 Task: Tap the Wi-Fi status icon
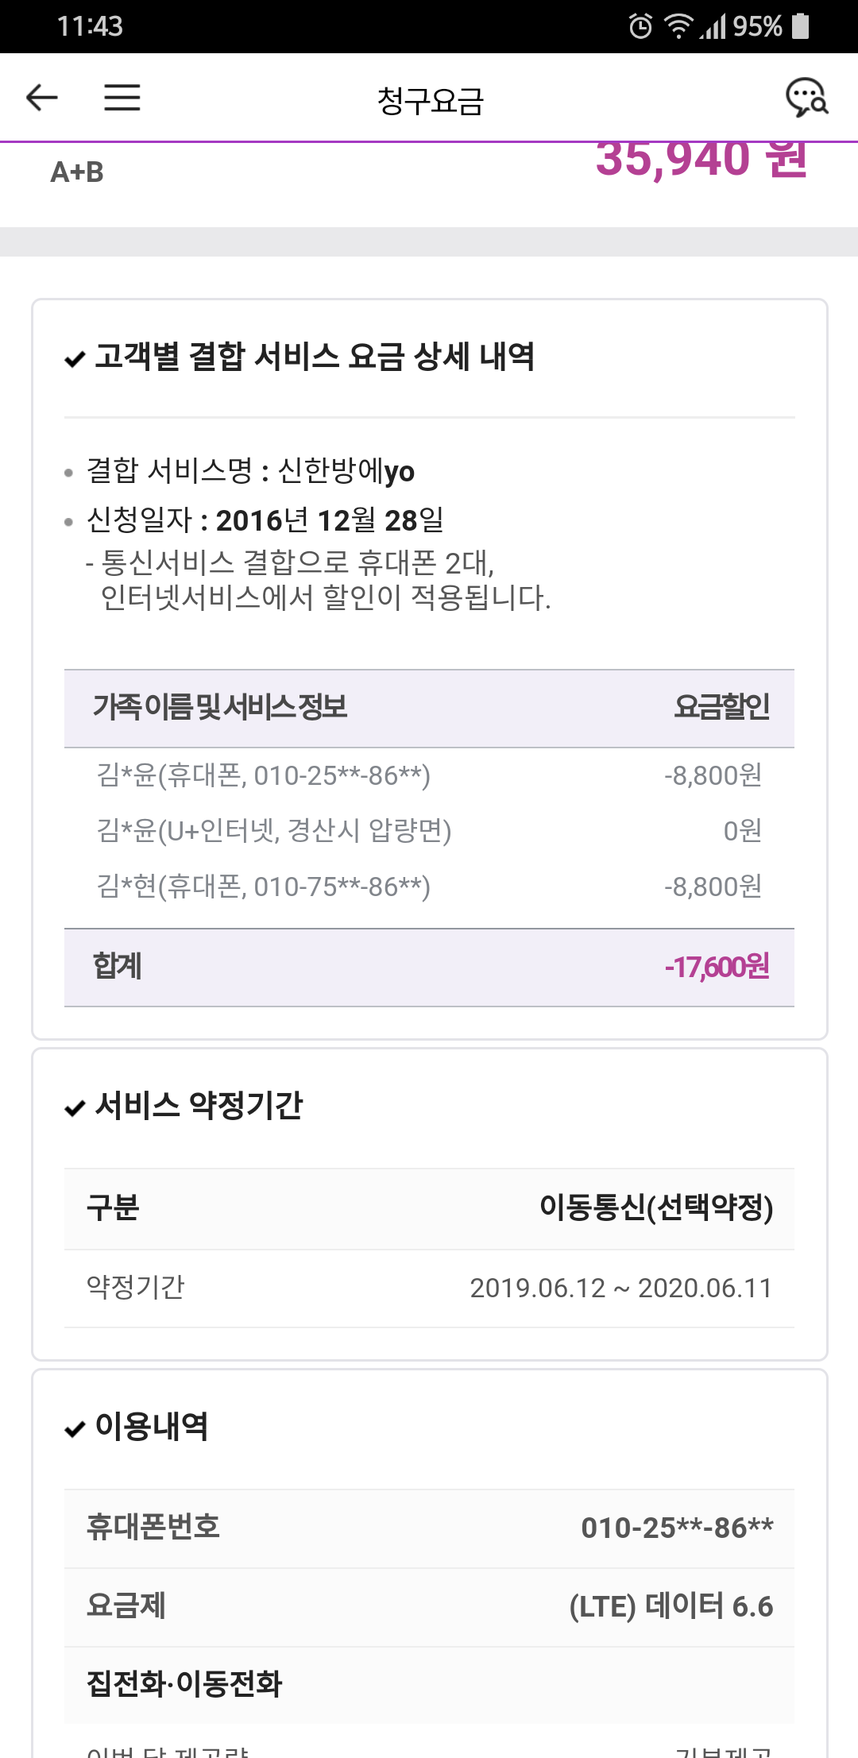click(x=678, y=26)
